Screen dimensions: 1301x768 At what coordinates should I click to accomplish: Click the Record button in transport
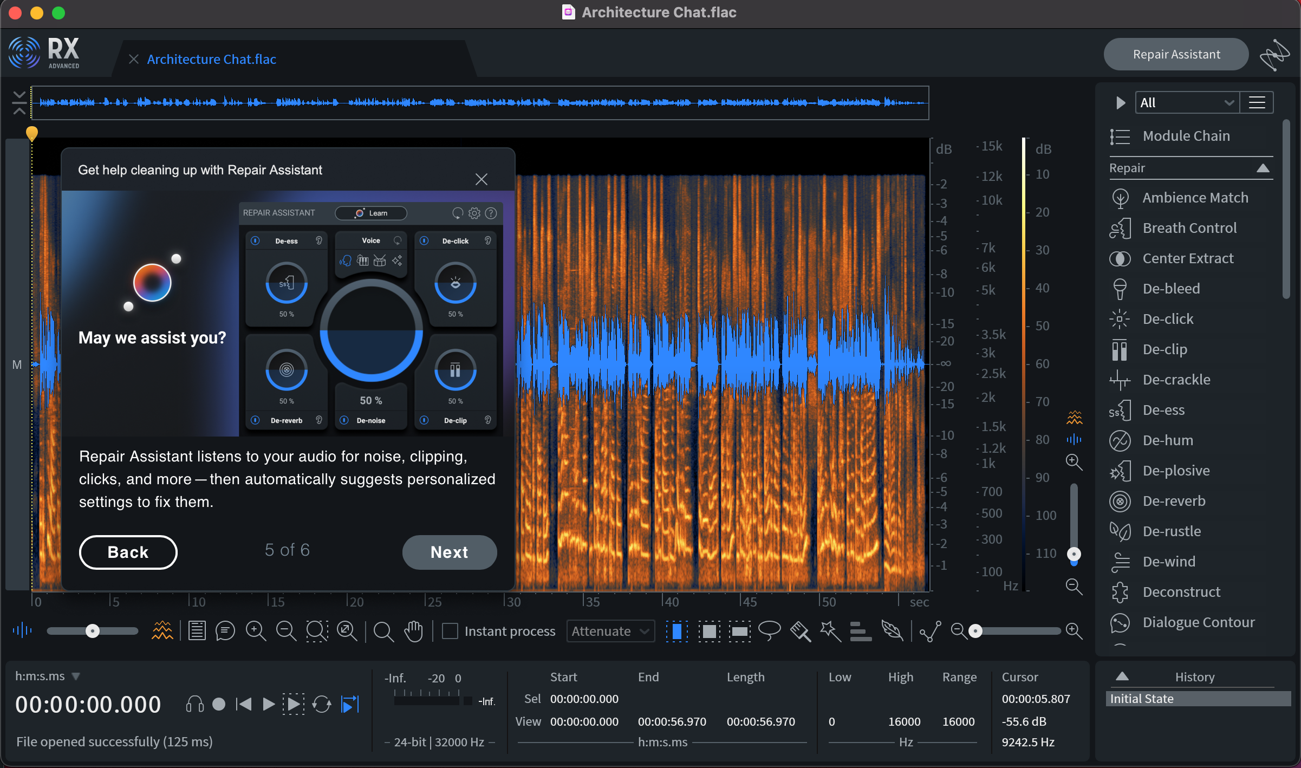(x=219, y=704)
